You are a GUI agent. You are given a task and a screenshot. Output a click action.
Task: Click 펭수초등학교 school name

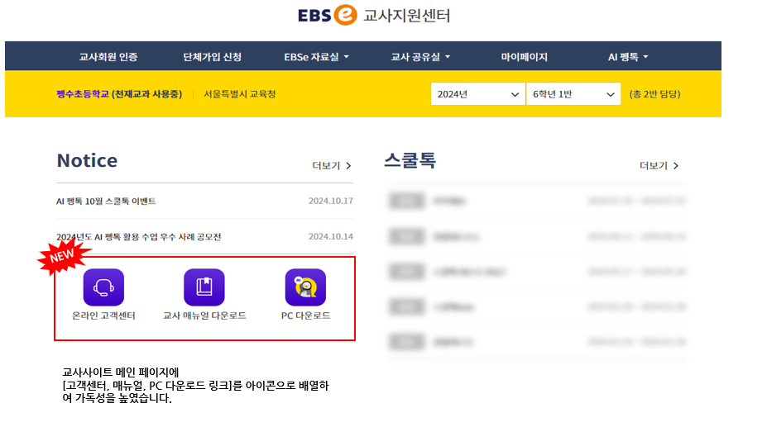[83, 94]
